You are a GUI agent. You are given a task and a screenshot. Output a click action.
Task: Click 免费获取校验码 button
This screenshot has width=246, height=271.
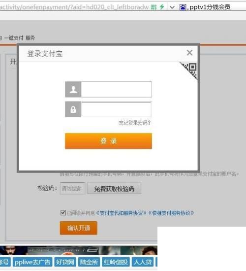[x=114, y=188]
